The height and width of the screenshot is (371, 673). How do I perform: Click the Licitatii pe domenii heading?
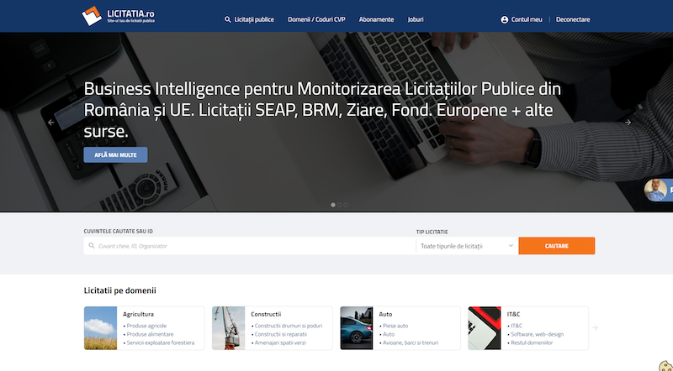pyautogui.click(x=119, y=290)
